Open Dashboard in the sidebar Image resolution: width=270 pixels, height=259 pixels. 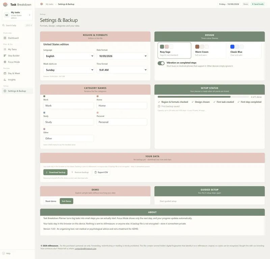[x=17, y=38]
